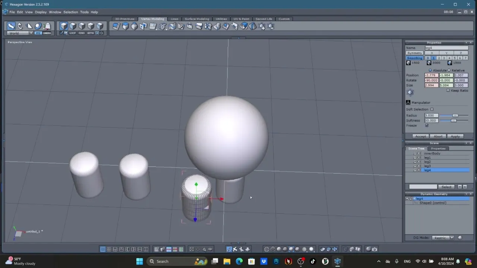Open the Second Life tab

(264, 19)
